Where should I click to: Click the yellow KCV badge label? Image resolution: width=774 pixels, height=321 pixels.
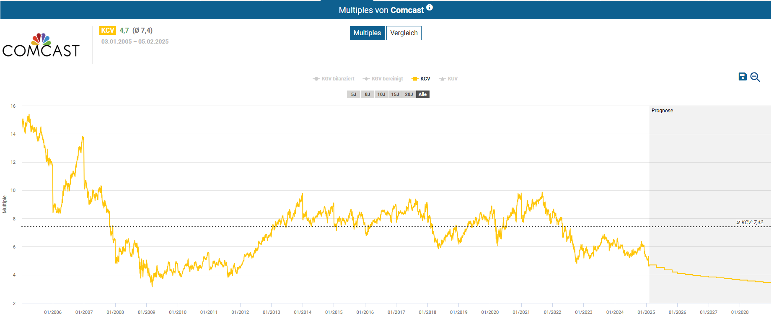pyautogui.click(x=107, y=30)
